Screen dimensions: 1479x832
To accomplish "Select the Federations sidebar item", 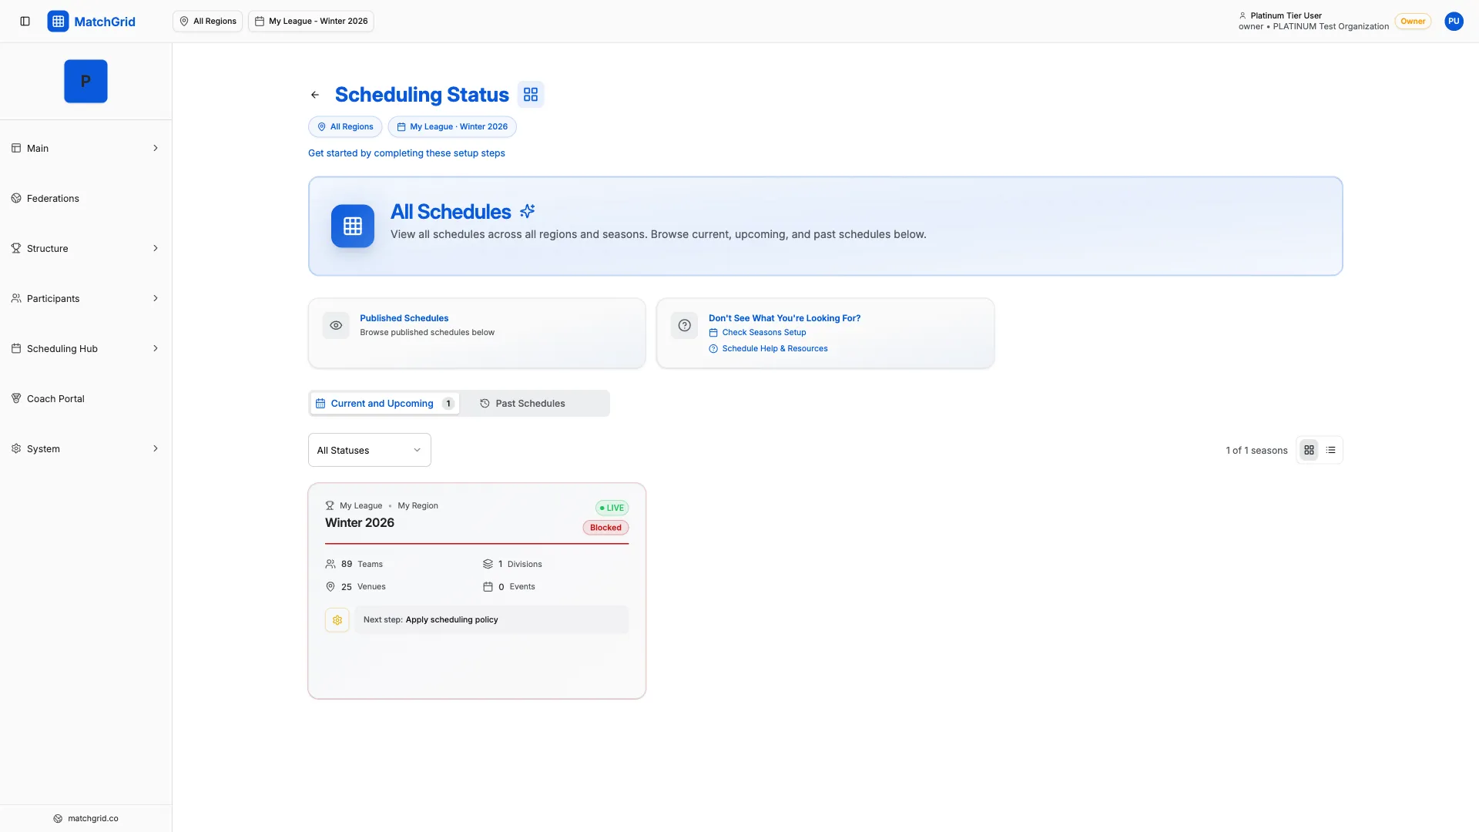I will [x=52, y=198].
